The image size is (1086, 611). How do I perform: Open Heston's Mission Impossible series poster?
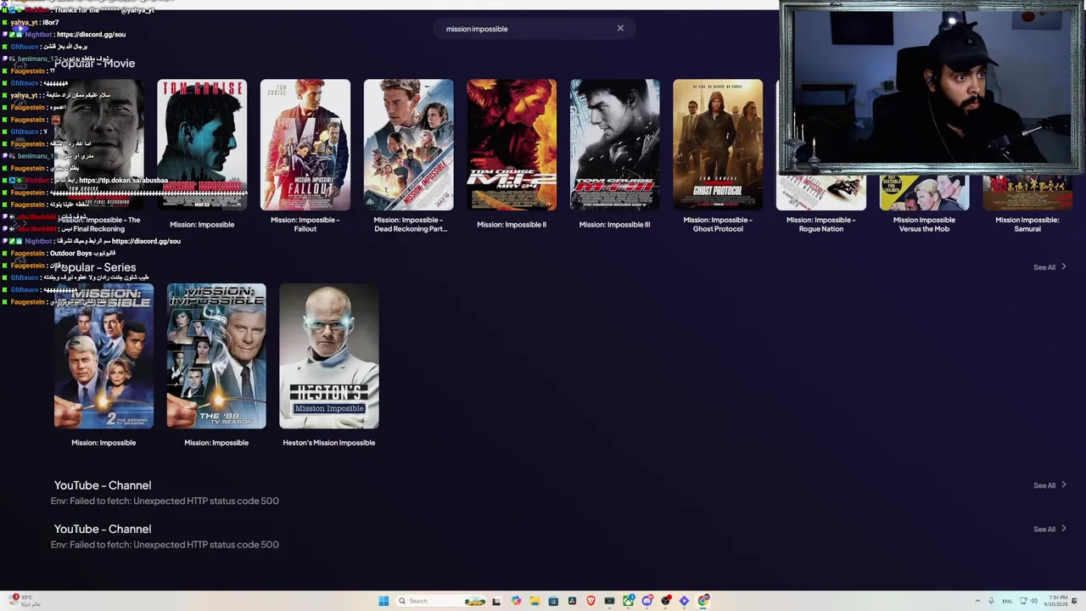tap(329, 356)
